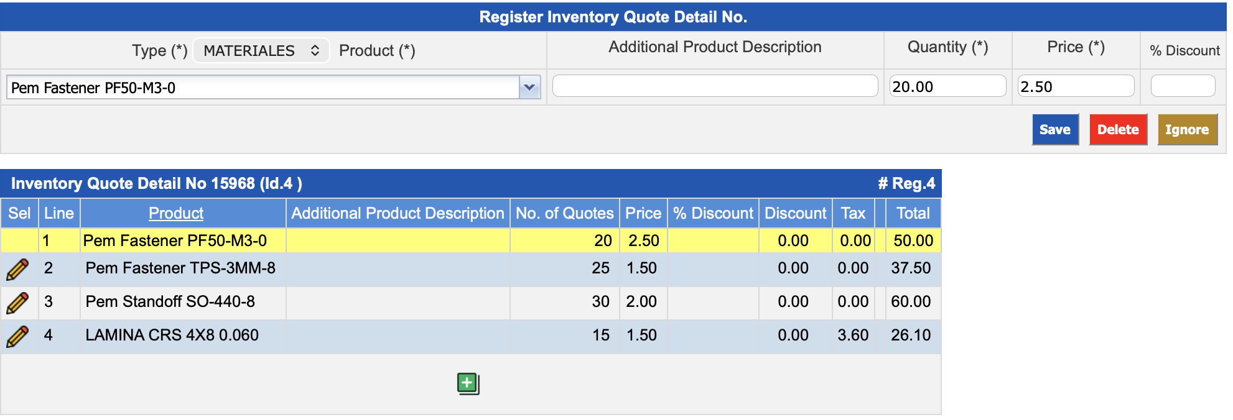
Task: Select highlighted row Pem Fastener PF50-M3-0
Action: point(175,240)
